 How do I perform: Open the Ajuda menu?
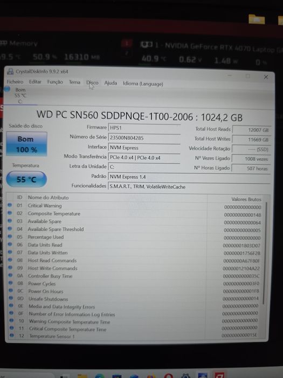(111, 83)
